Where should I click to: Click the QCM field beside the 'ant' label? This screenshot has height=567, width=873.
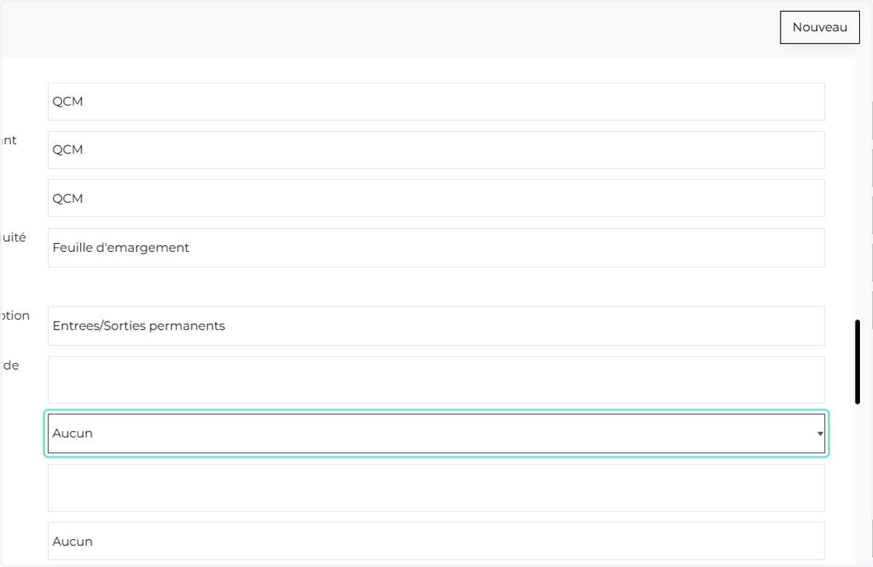click(x=436, y=149)
